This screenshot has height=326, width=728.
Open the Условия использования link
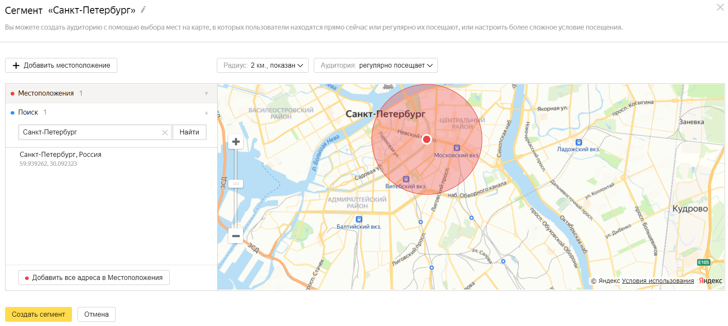[658, 281]
